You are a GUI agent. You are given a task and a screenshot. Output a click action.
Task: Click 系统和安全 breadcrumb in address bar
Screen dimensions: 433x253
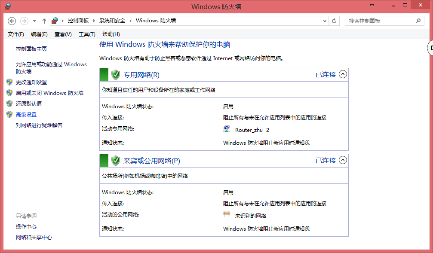click(112, 21)
